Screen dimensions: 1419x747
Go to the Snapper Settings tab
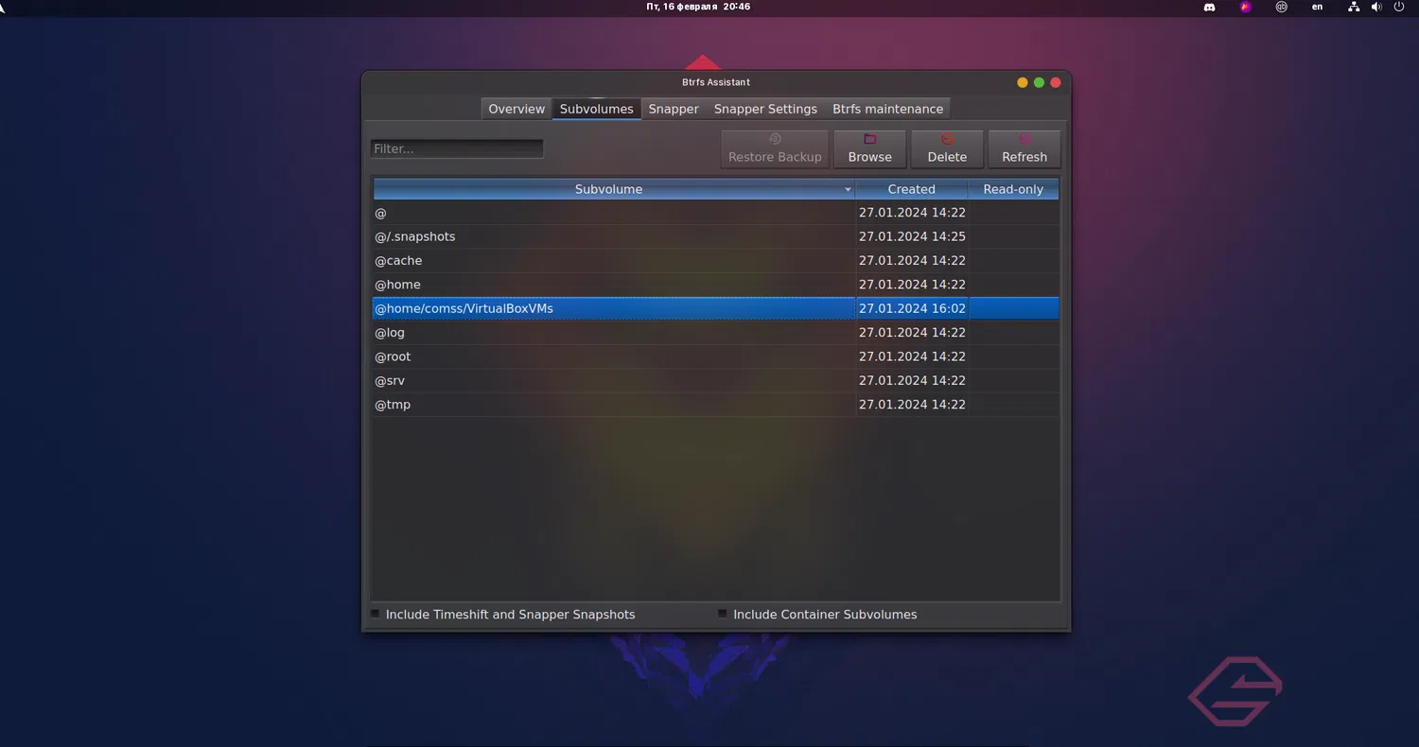coord(765,109)
